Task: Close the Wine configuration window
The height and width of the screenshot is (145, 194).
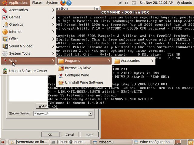Action: (97, 8)
